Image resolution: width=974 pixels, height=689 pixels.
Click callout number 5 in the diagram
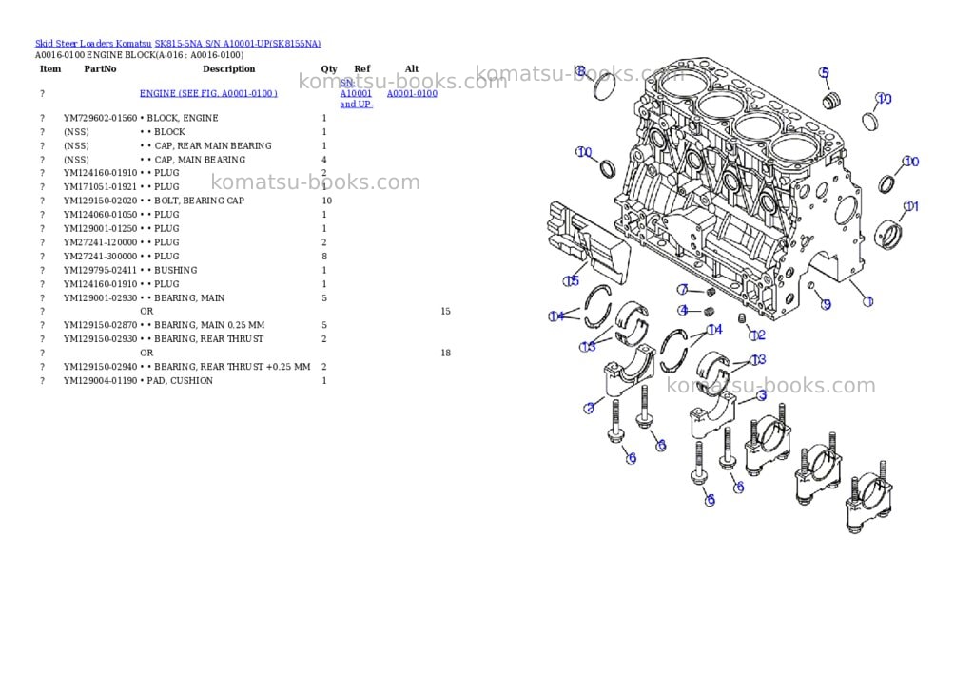point(824,72)
